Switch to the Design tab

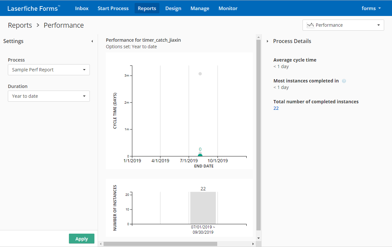pyautogui.click(x=173, y=8)
